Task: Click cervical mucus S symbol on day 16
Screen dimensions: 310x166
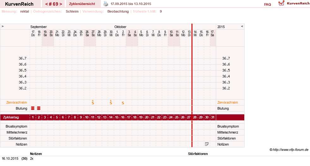Action: (x=123, y=103)
